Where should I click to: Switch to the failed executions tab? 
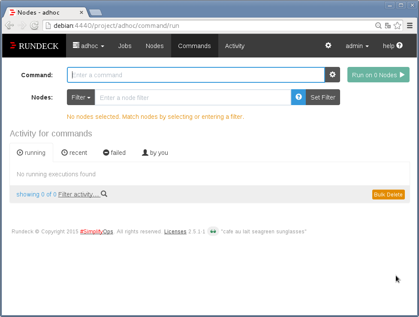tap(115, 153)
